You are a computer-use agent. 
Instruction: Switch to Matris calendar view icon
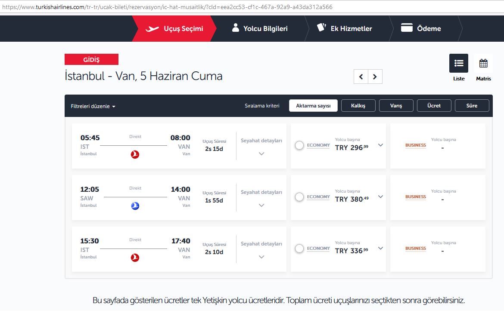pos(483,63)
